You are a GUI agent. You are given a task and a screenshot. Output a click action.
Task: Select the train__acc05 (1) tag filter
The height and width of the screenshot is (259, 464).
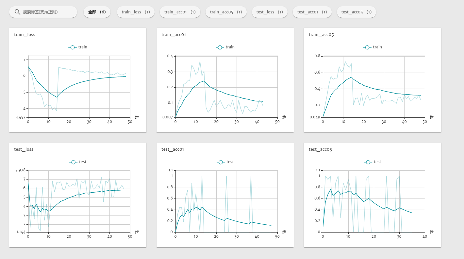point(226,12)
